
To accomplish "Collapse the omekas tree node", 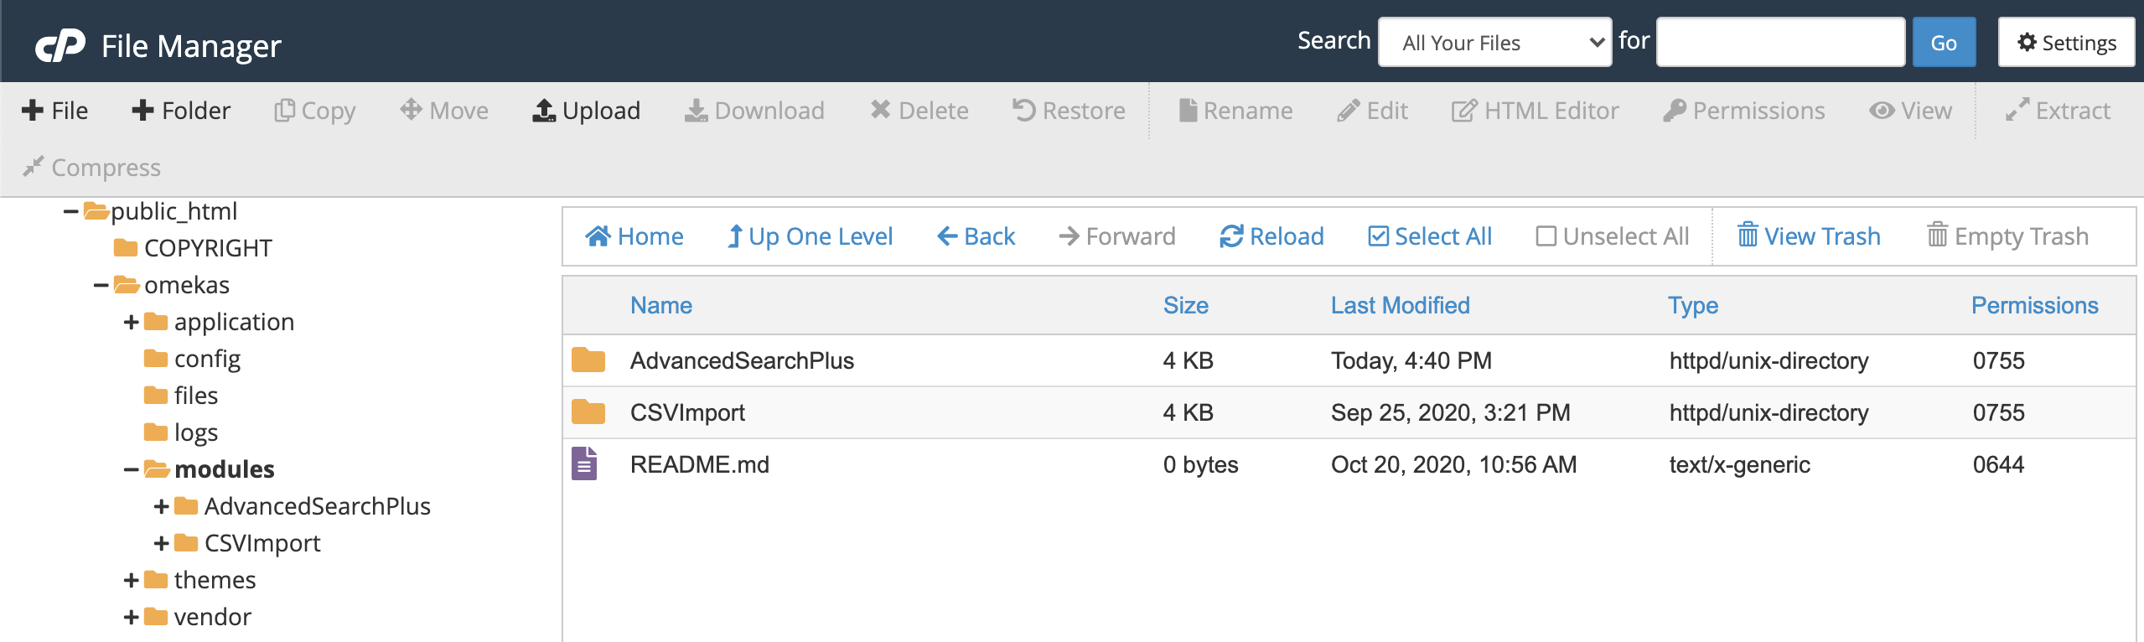I will [101, 285].
